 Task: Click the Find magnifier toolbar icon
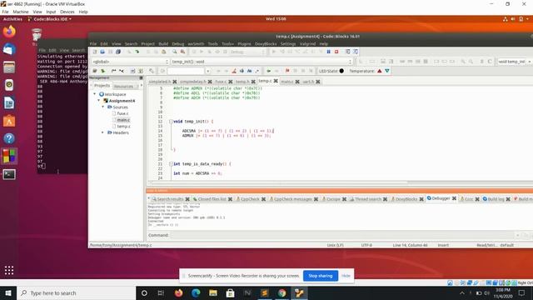click(x=174, y=52)
